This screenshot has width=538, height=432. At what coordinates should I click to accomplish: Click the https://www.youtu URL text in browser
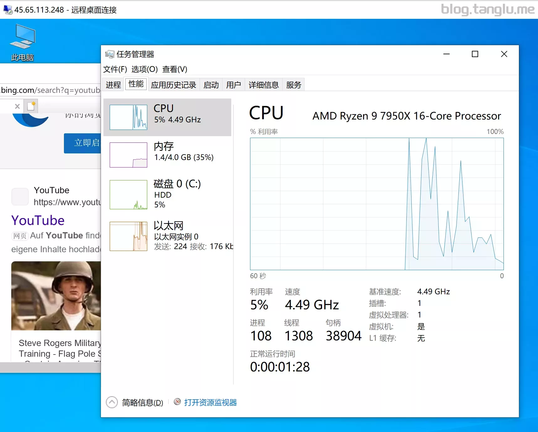[67, 202]
